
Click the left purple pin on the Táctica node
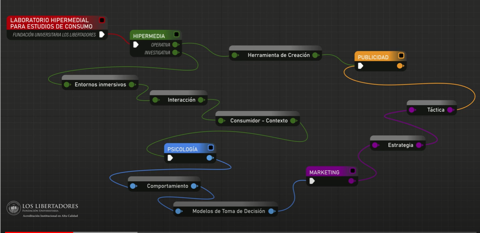[x=412, y=110]
